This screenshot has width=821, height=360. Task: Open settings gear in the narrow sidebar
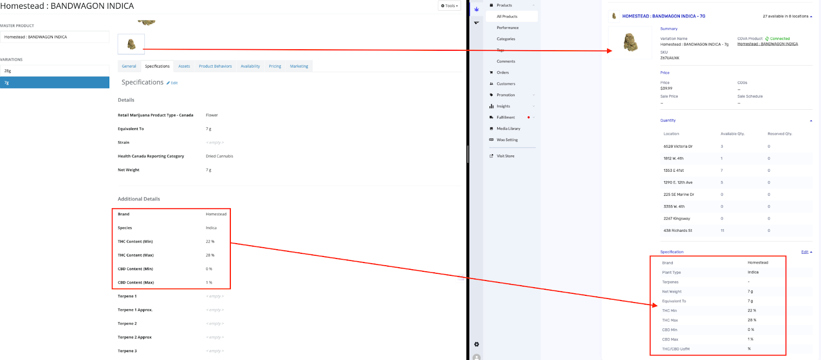click(x=476, y=344)
